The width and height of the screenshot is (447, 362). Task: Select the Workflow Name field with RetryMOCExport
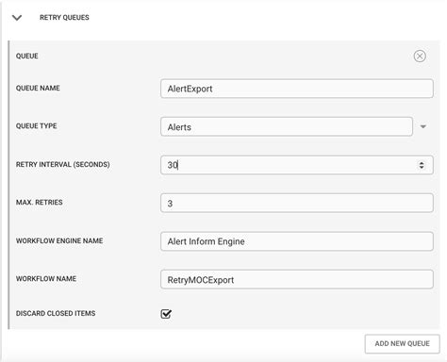point(297,279)
